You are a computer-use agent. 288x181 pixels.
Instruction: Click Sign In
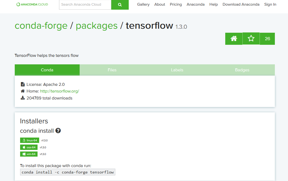click(x=270, y=4)
